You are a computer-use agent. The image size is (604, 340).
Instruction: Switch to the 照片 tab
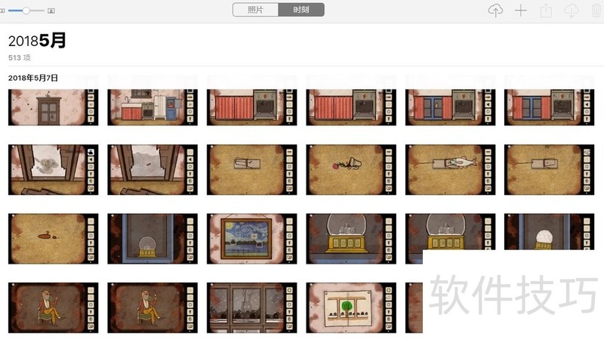coord(256,10)
